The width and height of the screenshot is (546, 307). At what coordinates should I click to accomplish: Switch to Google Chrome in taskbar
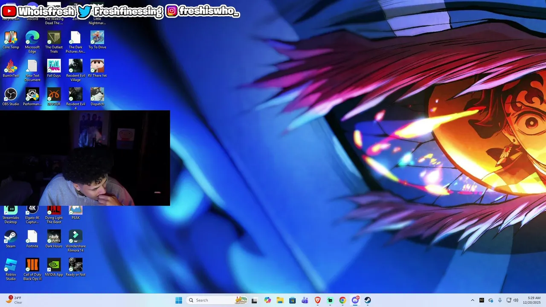point(343,300)
